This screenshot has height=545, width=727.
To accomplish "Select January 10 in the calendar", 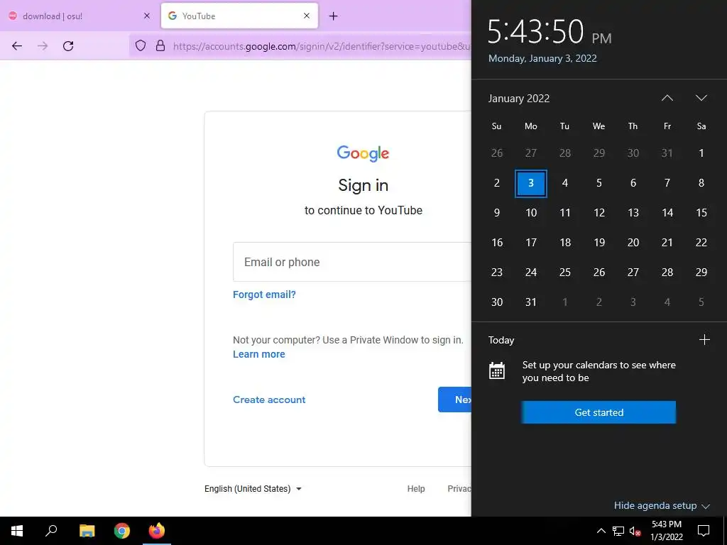I will click(x=531, y=213).
